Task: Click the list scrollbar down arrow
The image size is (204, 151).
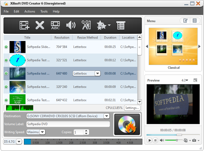Action: pyautogui.click(x=139, y=102)
